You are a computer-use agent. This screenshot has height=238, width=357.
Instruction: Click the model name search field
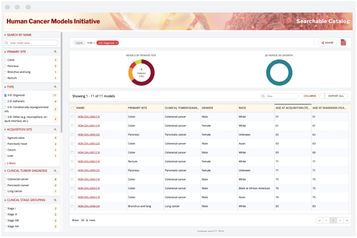tap(31, 42)
